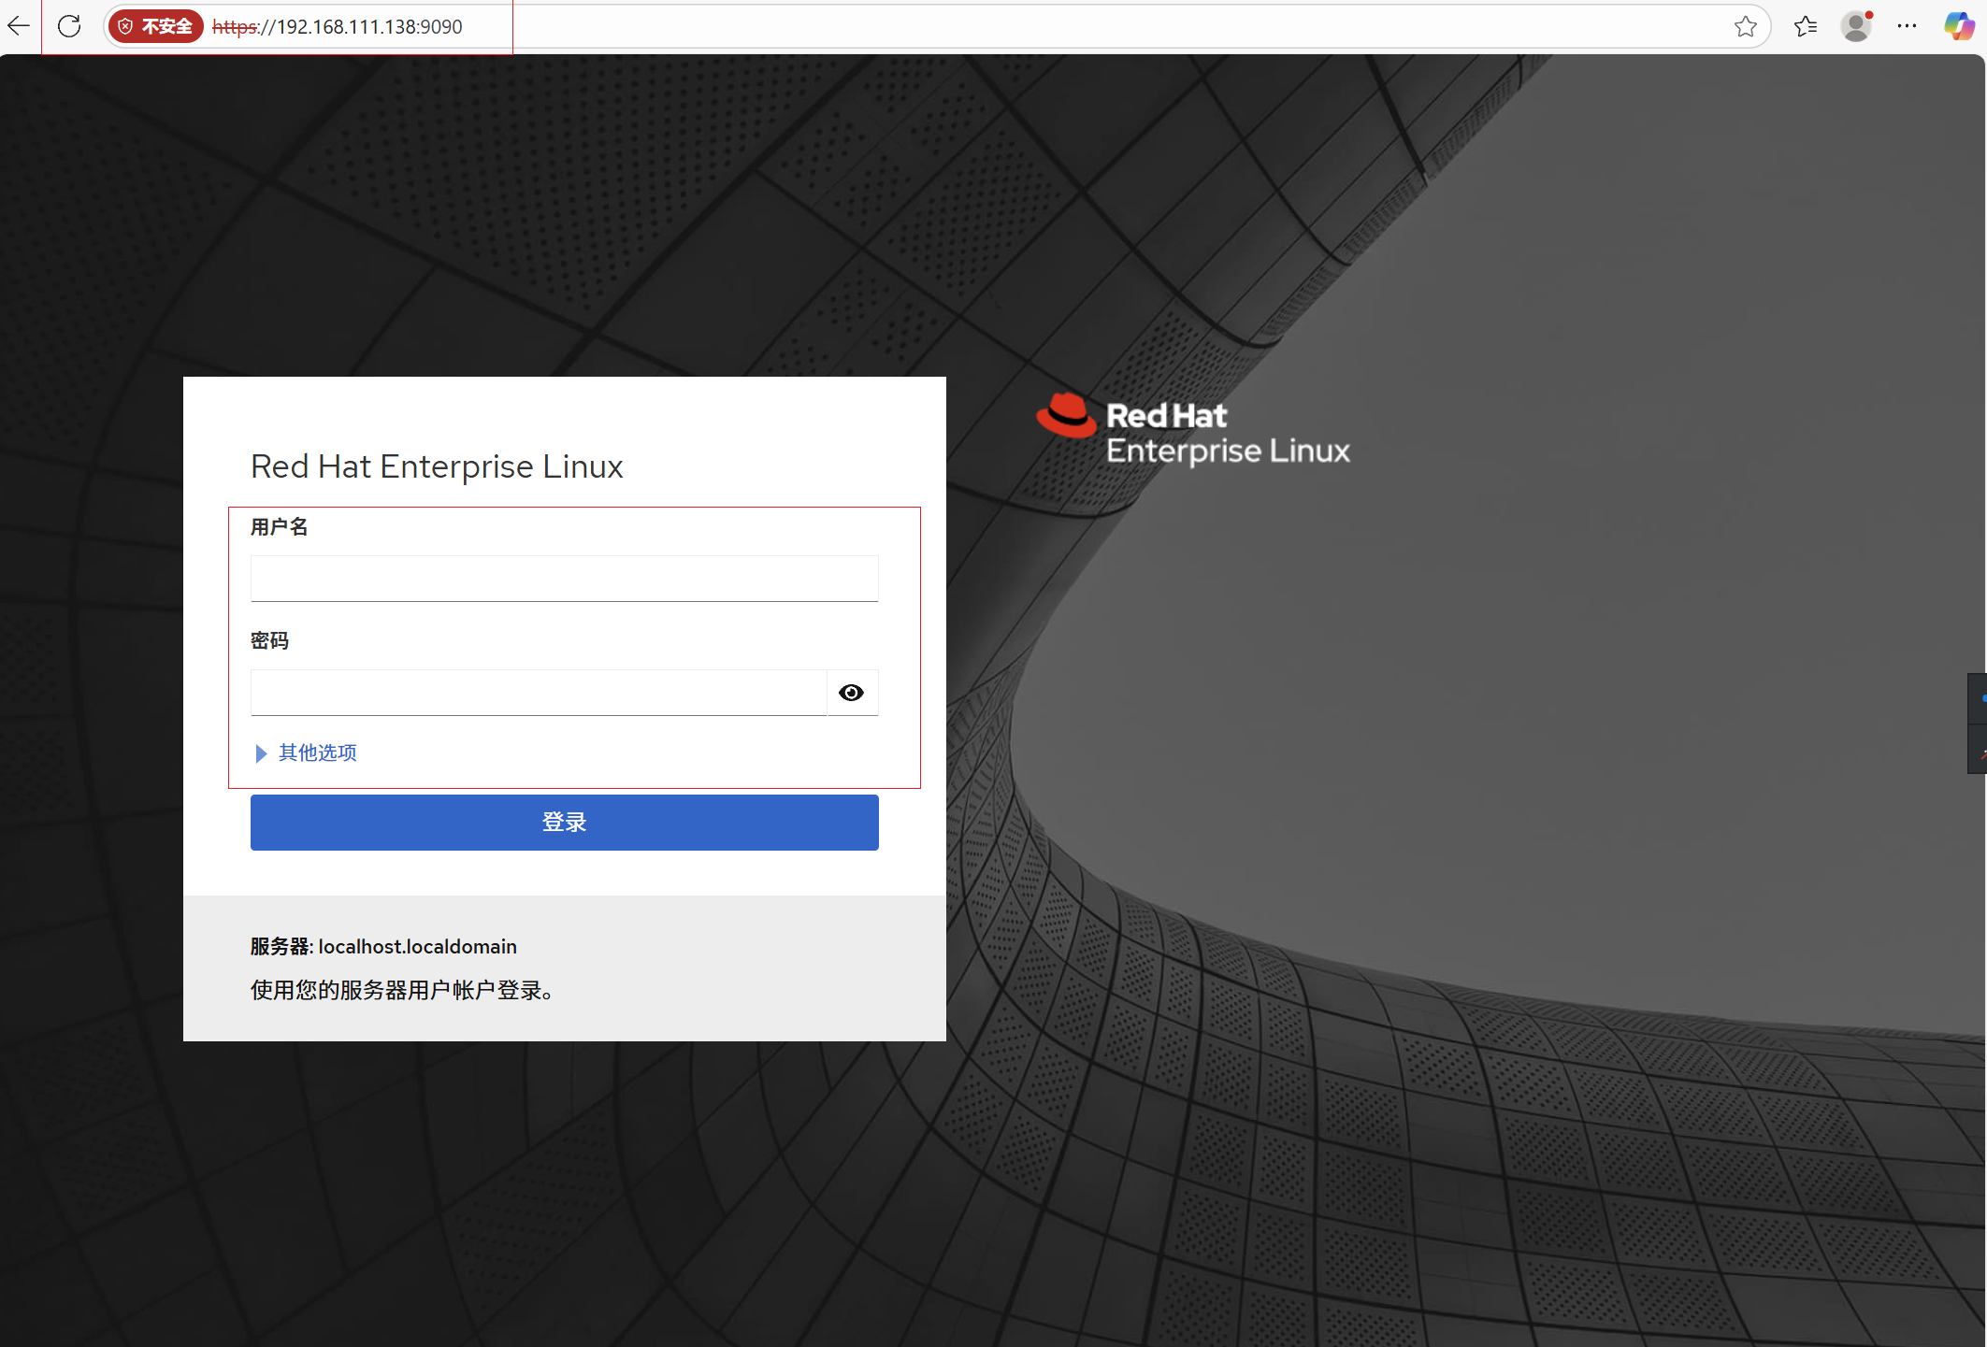Click upper tile of right-edge floating panel

pos(1978,698)
